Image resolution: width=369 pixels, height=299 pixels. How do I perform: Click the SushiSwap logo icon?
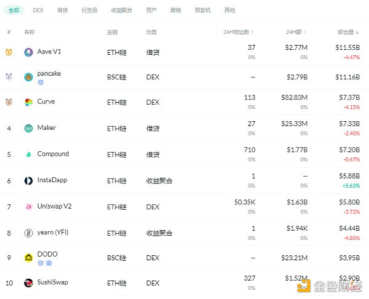[28, 283]
